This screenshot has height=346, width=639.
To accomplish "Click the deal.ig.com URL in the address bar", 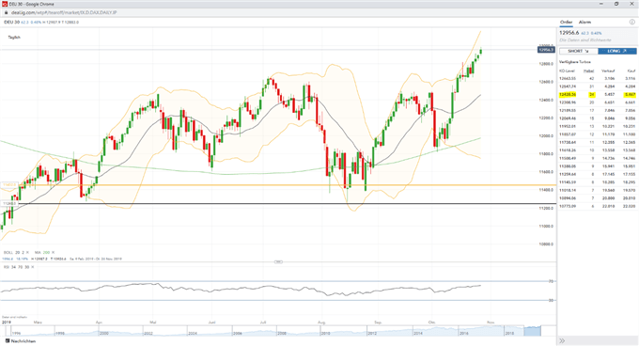I will click(64, 12).
